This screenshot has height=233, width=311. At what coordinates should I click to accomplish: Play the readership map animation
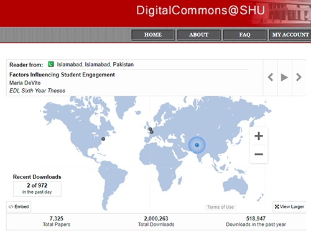coord(284,78)
